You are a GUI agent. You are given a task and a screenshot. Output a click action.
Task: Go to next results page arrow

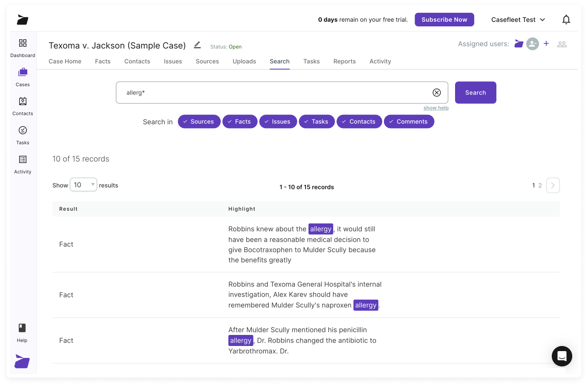pos(553,186)
